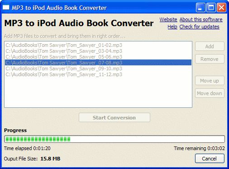Click the Add button

210,46
